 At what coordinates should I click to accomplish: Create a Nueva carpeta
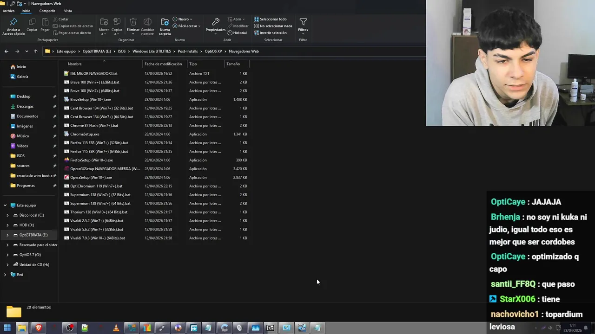coord(165,26)
